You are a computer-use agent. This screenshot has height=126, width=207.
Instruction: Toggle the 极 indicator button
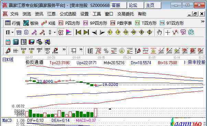61,32
